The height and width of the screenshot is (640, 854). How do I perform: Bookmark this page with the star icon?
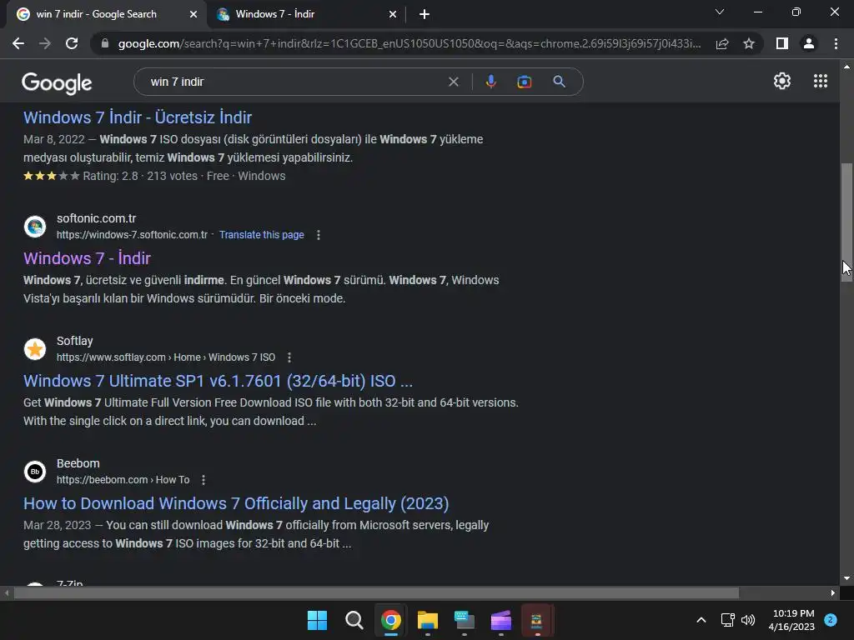click(749, 43)
